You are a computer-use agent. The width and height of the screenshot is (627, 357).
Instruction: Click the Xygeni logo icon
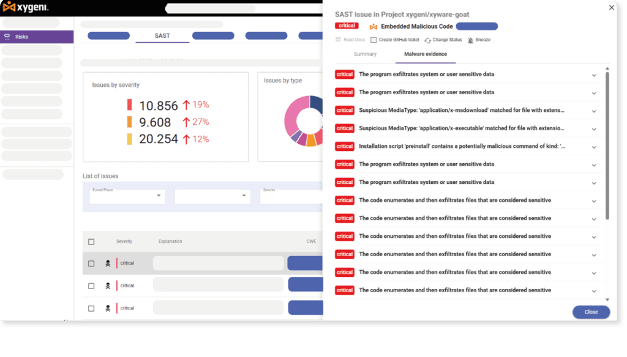9,7
